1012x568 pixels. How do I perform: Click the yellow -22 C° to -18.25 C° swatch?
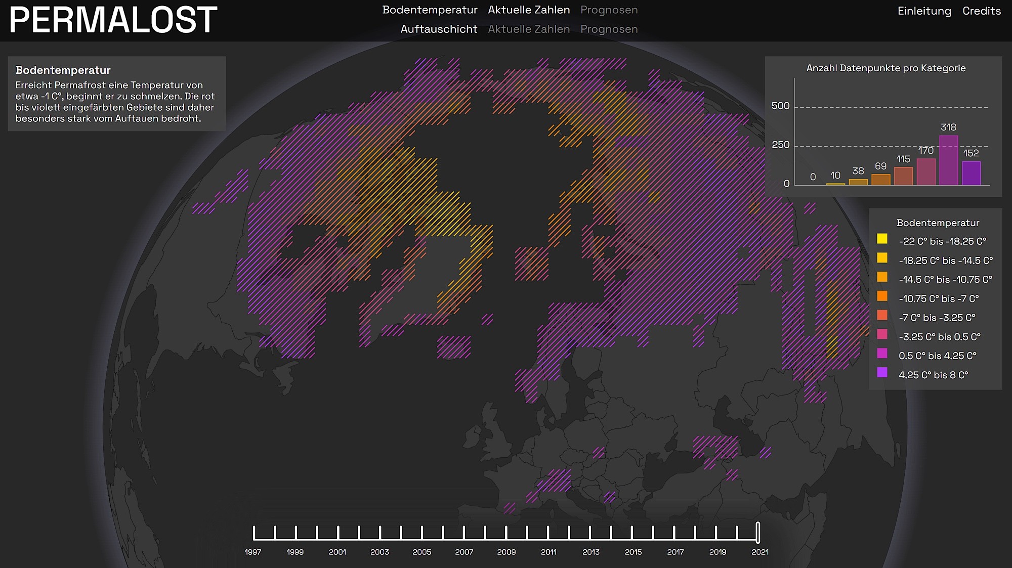pyautogui.click(x=882, y=239)
